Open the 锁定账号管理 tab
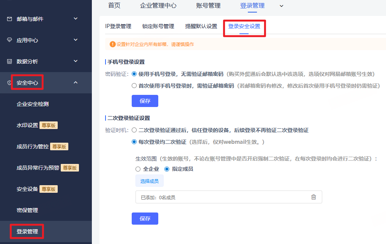This screenshot has height=244, width=386. click(158, 26)
